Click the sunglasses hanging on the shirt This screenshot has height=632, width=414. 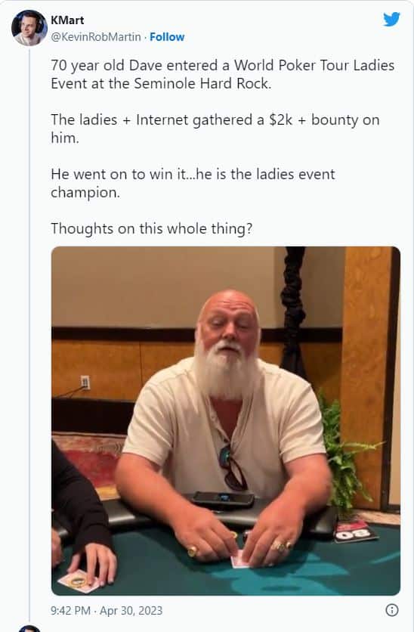tap(233, 467)
